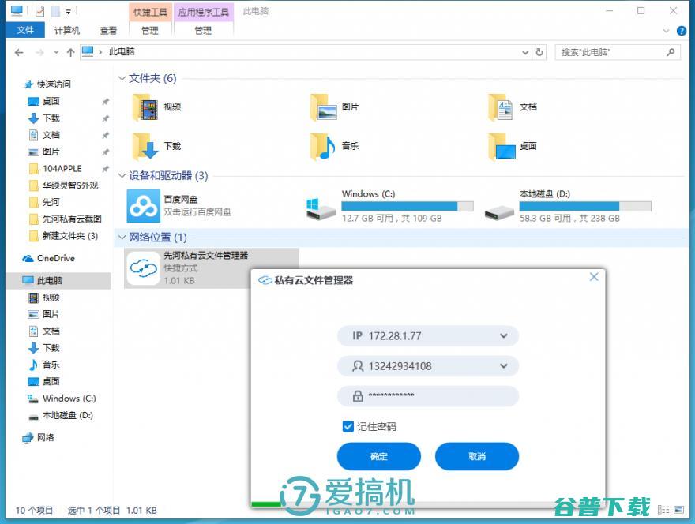
Task: Open recent locations dropdown arrow
Action: click(56, 52)
